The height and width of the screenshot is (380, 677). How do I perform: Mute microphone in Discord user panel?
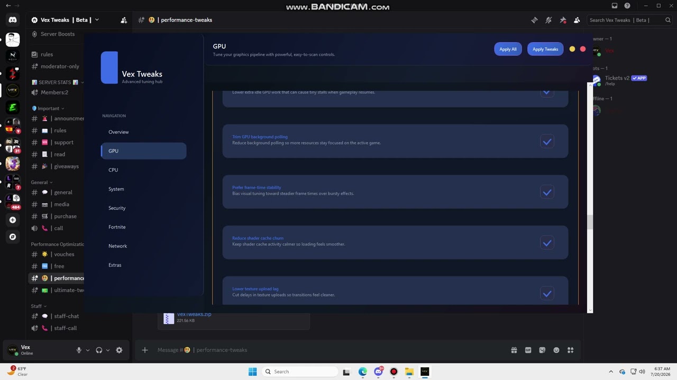[x=79, y=350]
